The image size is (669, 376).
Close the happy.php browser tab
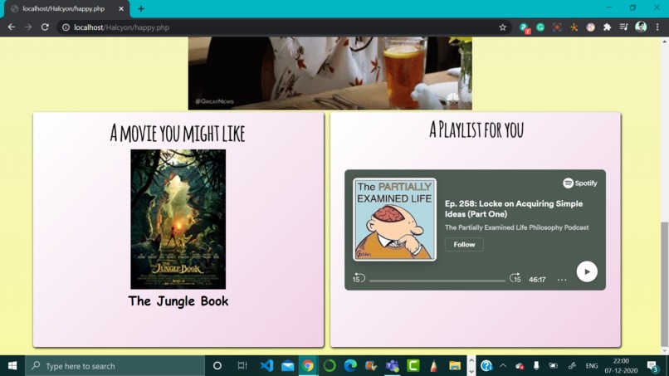121,8
